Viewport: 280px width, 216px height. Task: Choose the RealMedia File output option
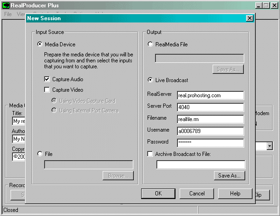(x=150, y=44)
